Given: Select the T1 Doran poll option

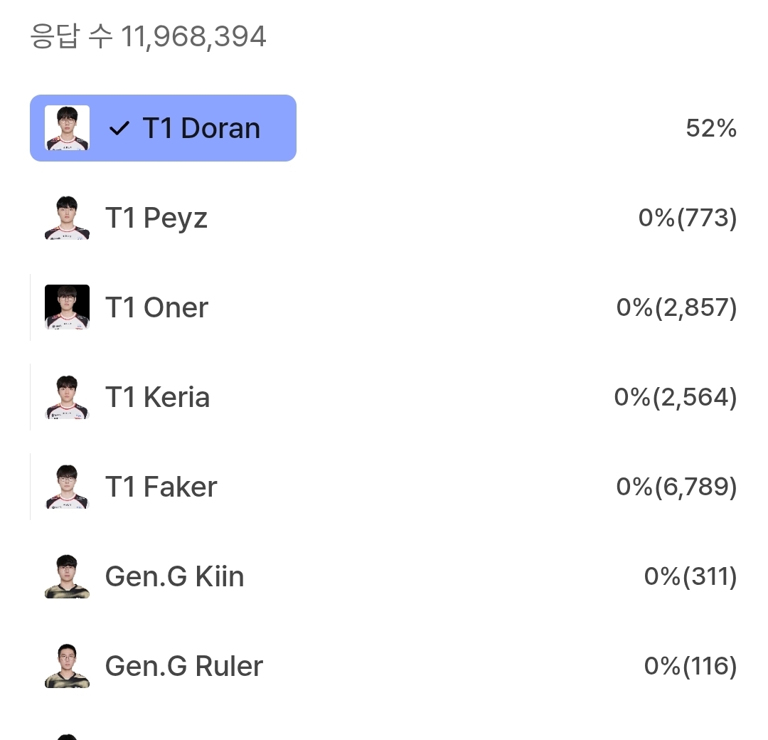Looking at the screenshot, I should click(201, 129).
